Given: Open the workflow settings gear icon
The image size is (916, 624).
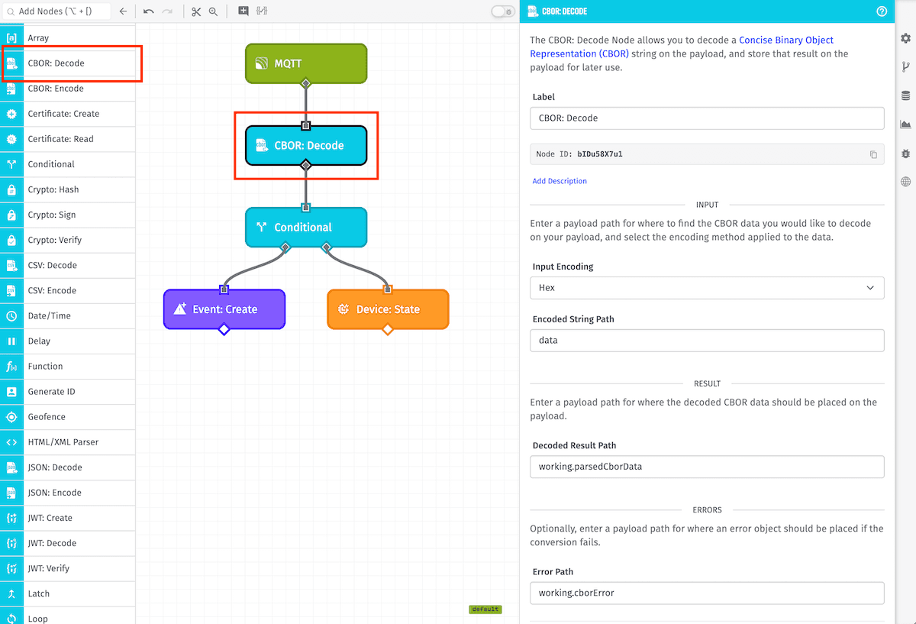Looking at the screenshot, I should pyautogui.click(x=905, y=38).
